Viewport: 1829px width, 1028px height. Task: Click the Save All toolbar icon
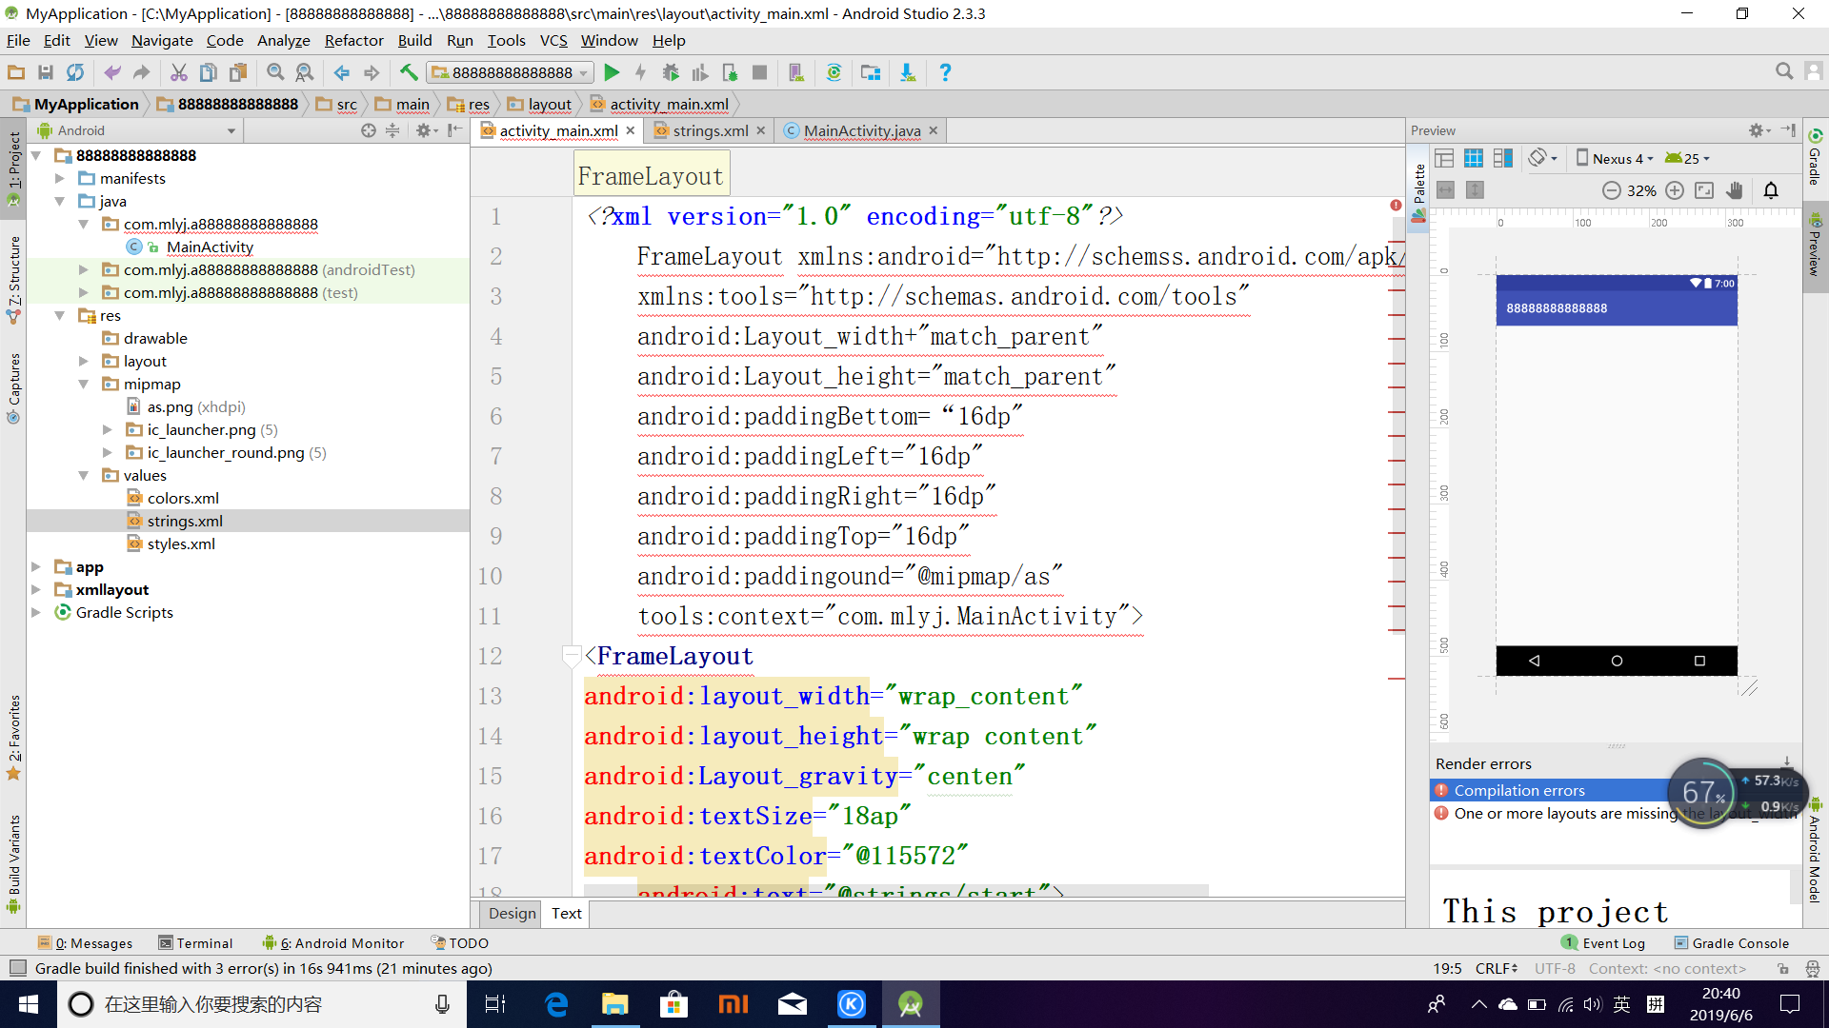pos(45,72)
